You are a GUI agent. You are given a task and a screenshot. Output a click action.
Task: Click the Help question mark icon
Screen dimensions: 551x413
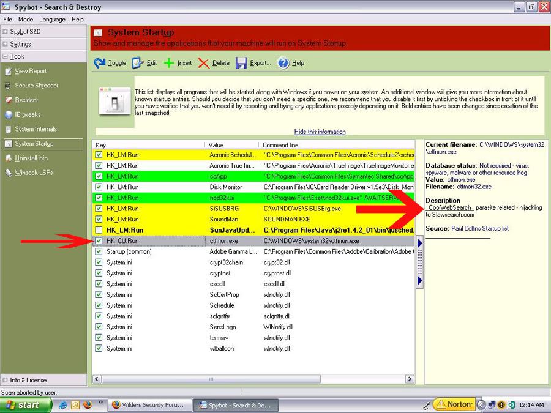283,63
